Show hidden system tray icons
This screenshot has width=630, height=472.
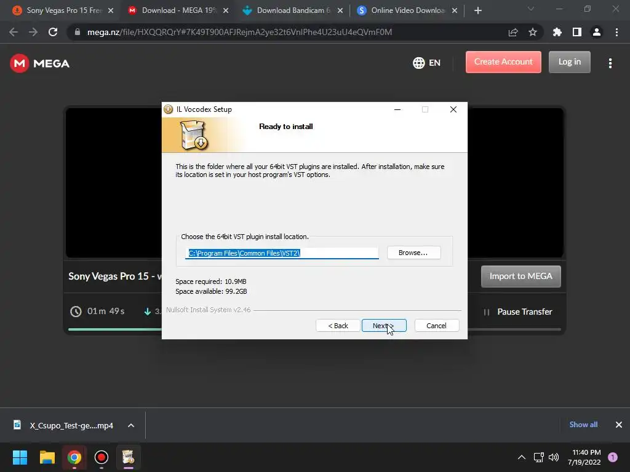point(522,457)
